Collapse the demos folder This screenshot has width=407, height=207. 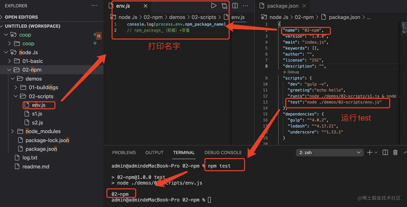pyautogui.click(x=13, y=79)
